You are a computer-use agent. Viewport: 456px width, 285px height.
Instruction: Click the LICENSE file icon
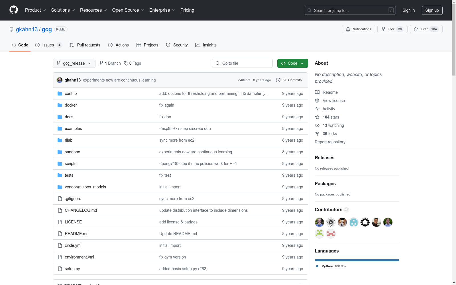pos(60,222)
